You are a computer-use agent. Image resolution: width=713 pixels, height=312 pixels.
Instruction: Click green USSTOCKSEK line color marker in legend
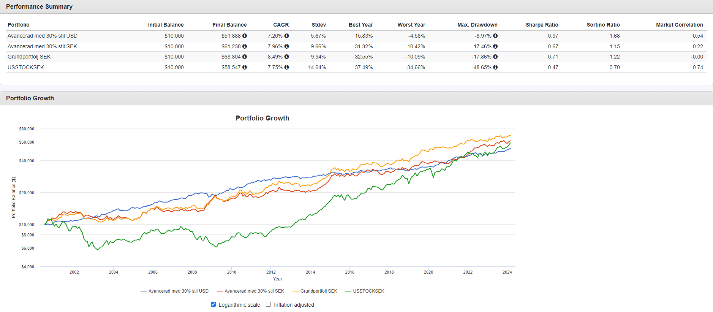click(x=348, y=291)
